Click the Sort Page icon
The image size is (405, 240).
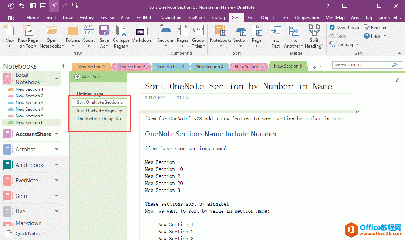(x=256, y=31)
